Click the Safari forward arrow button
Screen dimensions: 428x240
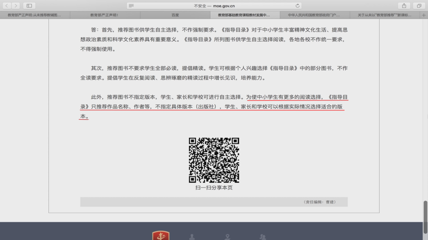(16, 6)
